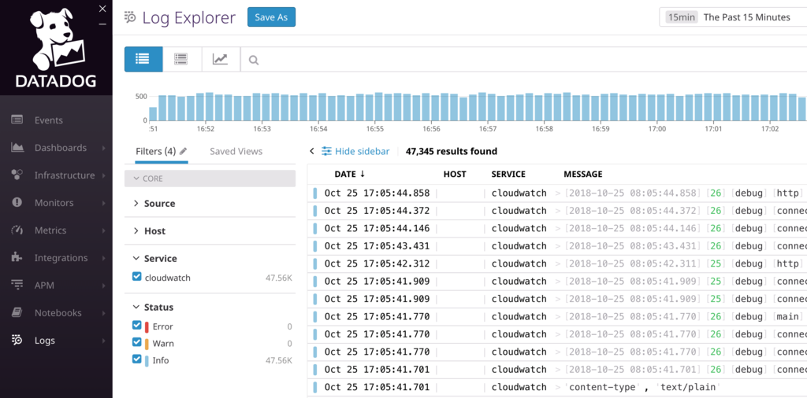Expand the Infrastructure submenu arrow
Viewport: 807px width, 398px height.
point(104,175)
